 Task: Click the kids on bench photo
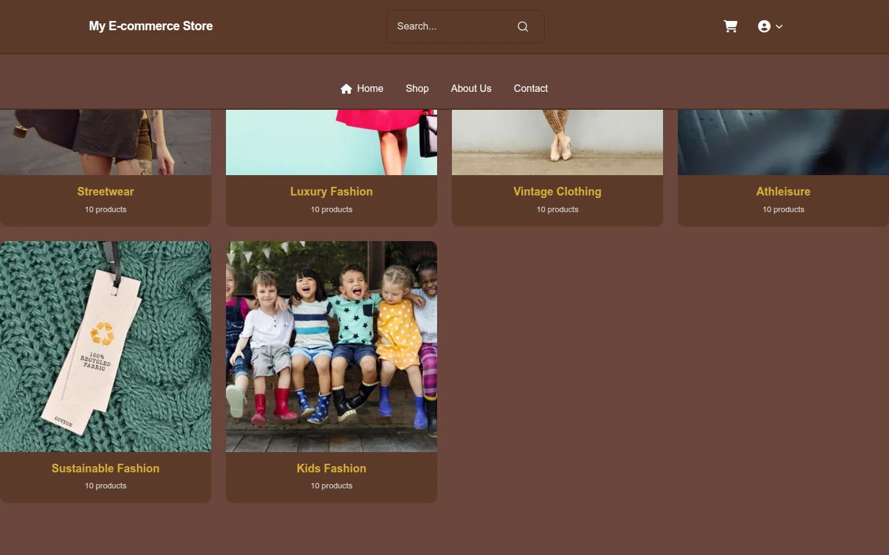tap(332, 347)
